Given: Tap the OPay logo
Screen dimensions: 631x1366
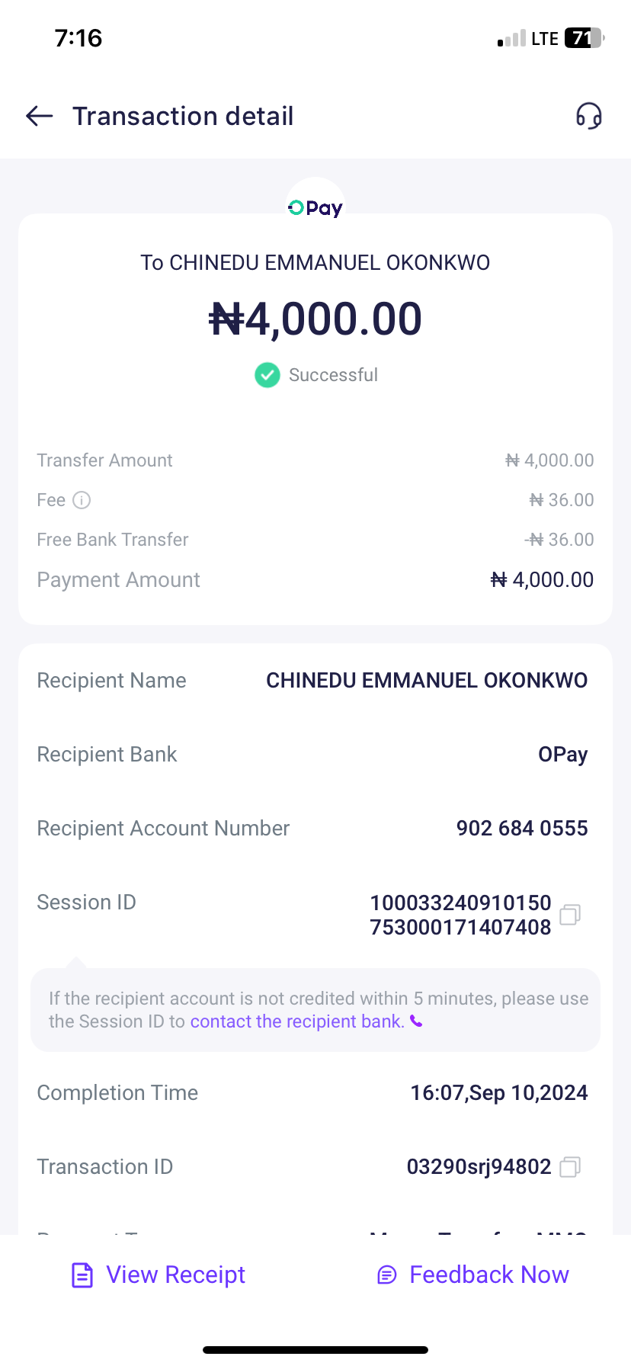Looking at the screenshot, I should pyautogui.click(x=315, y=207).
